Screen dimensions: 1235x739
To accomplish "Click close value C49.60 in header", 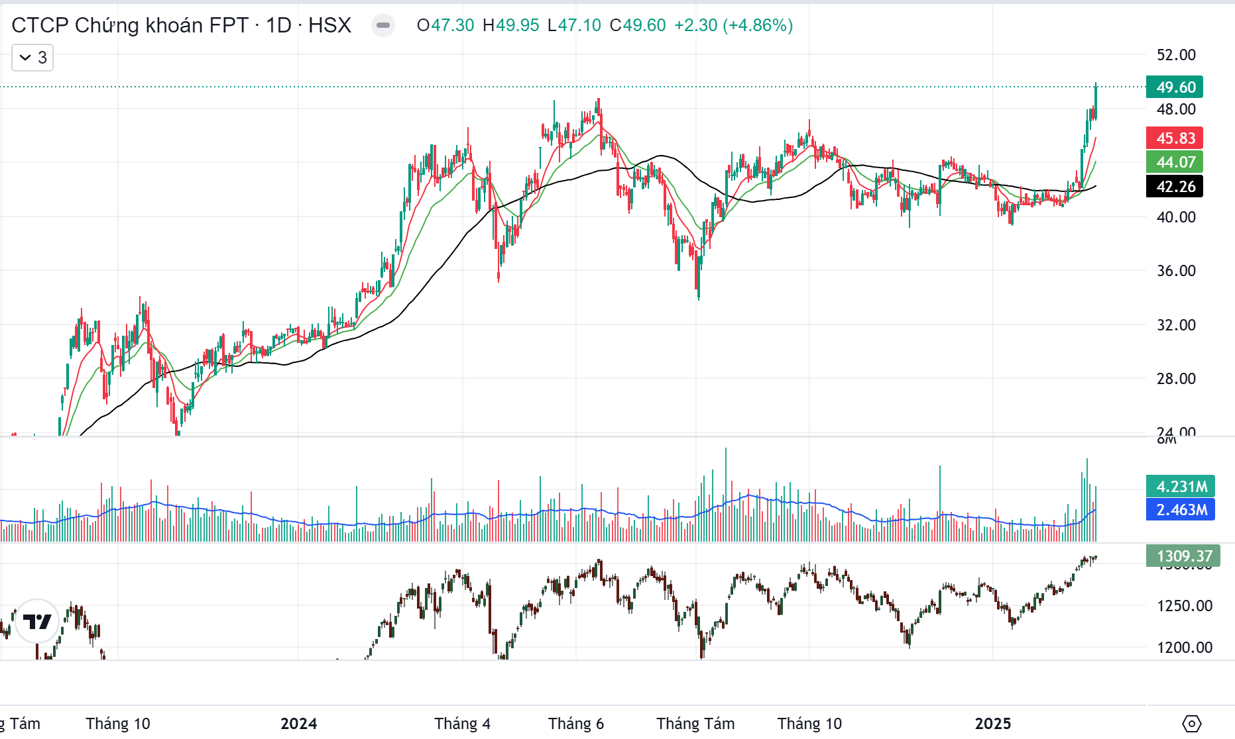I will click(x=638, y=25).
